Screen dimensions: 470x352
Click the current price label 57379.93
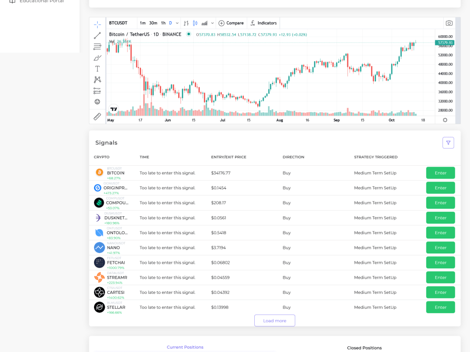(445, 43)
